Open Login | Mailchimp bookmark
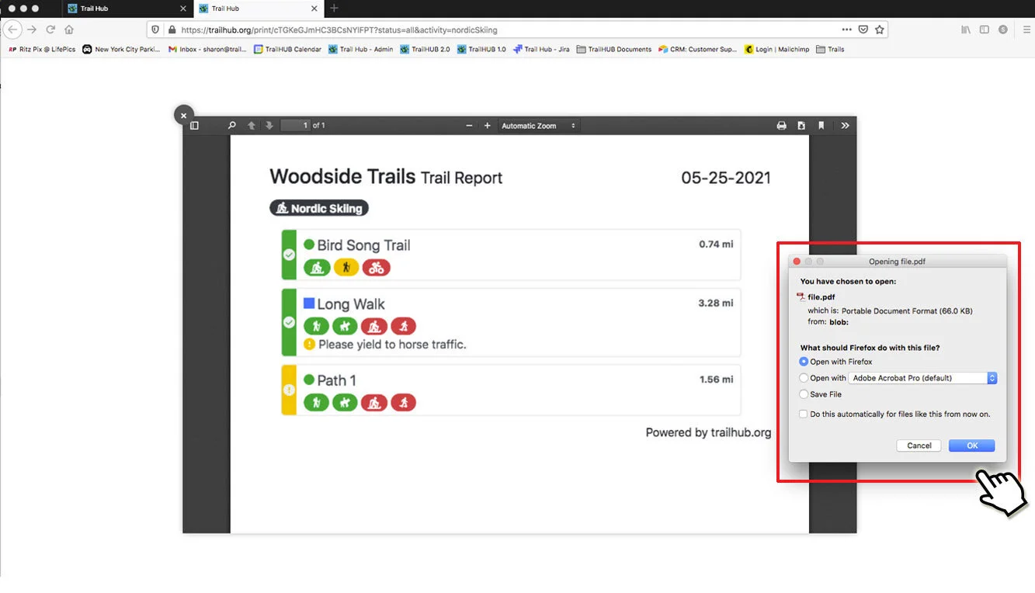The image size is (1035, 593). coord(776,49)
